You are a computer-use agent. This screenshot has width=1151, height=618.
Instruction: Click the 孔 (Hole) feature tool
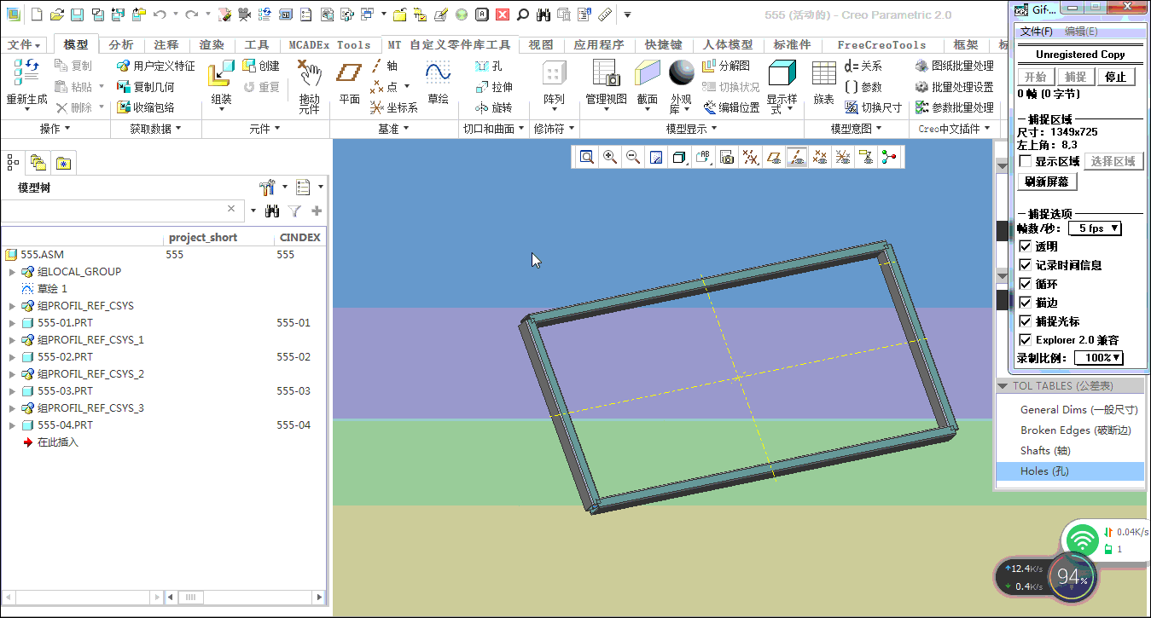click(490, 66)
